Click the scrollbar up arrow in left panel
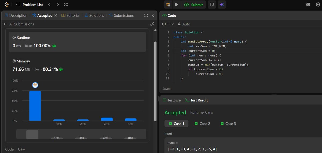The image size is (322, 153). coord(155,31)
